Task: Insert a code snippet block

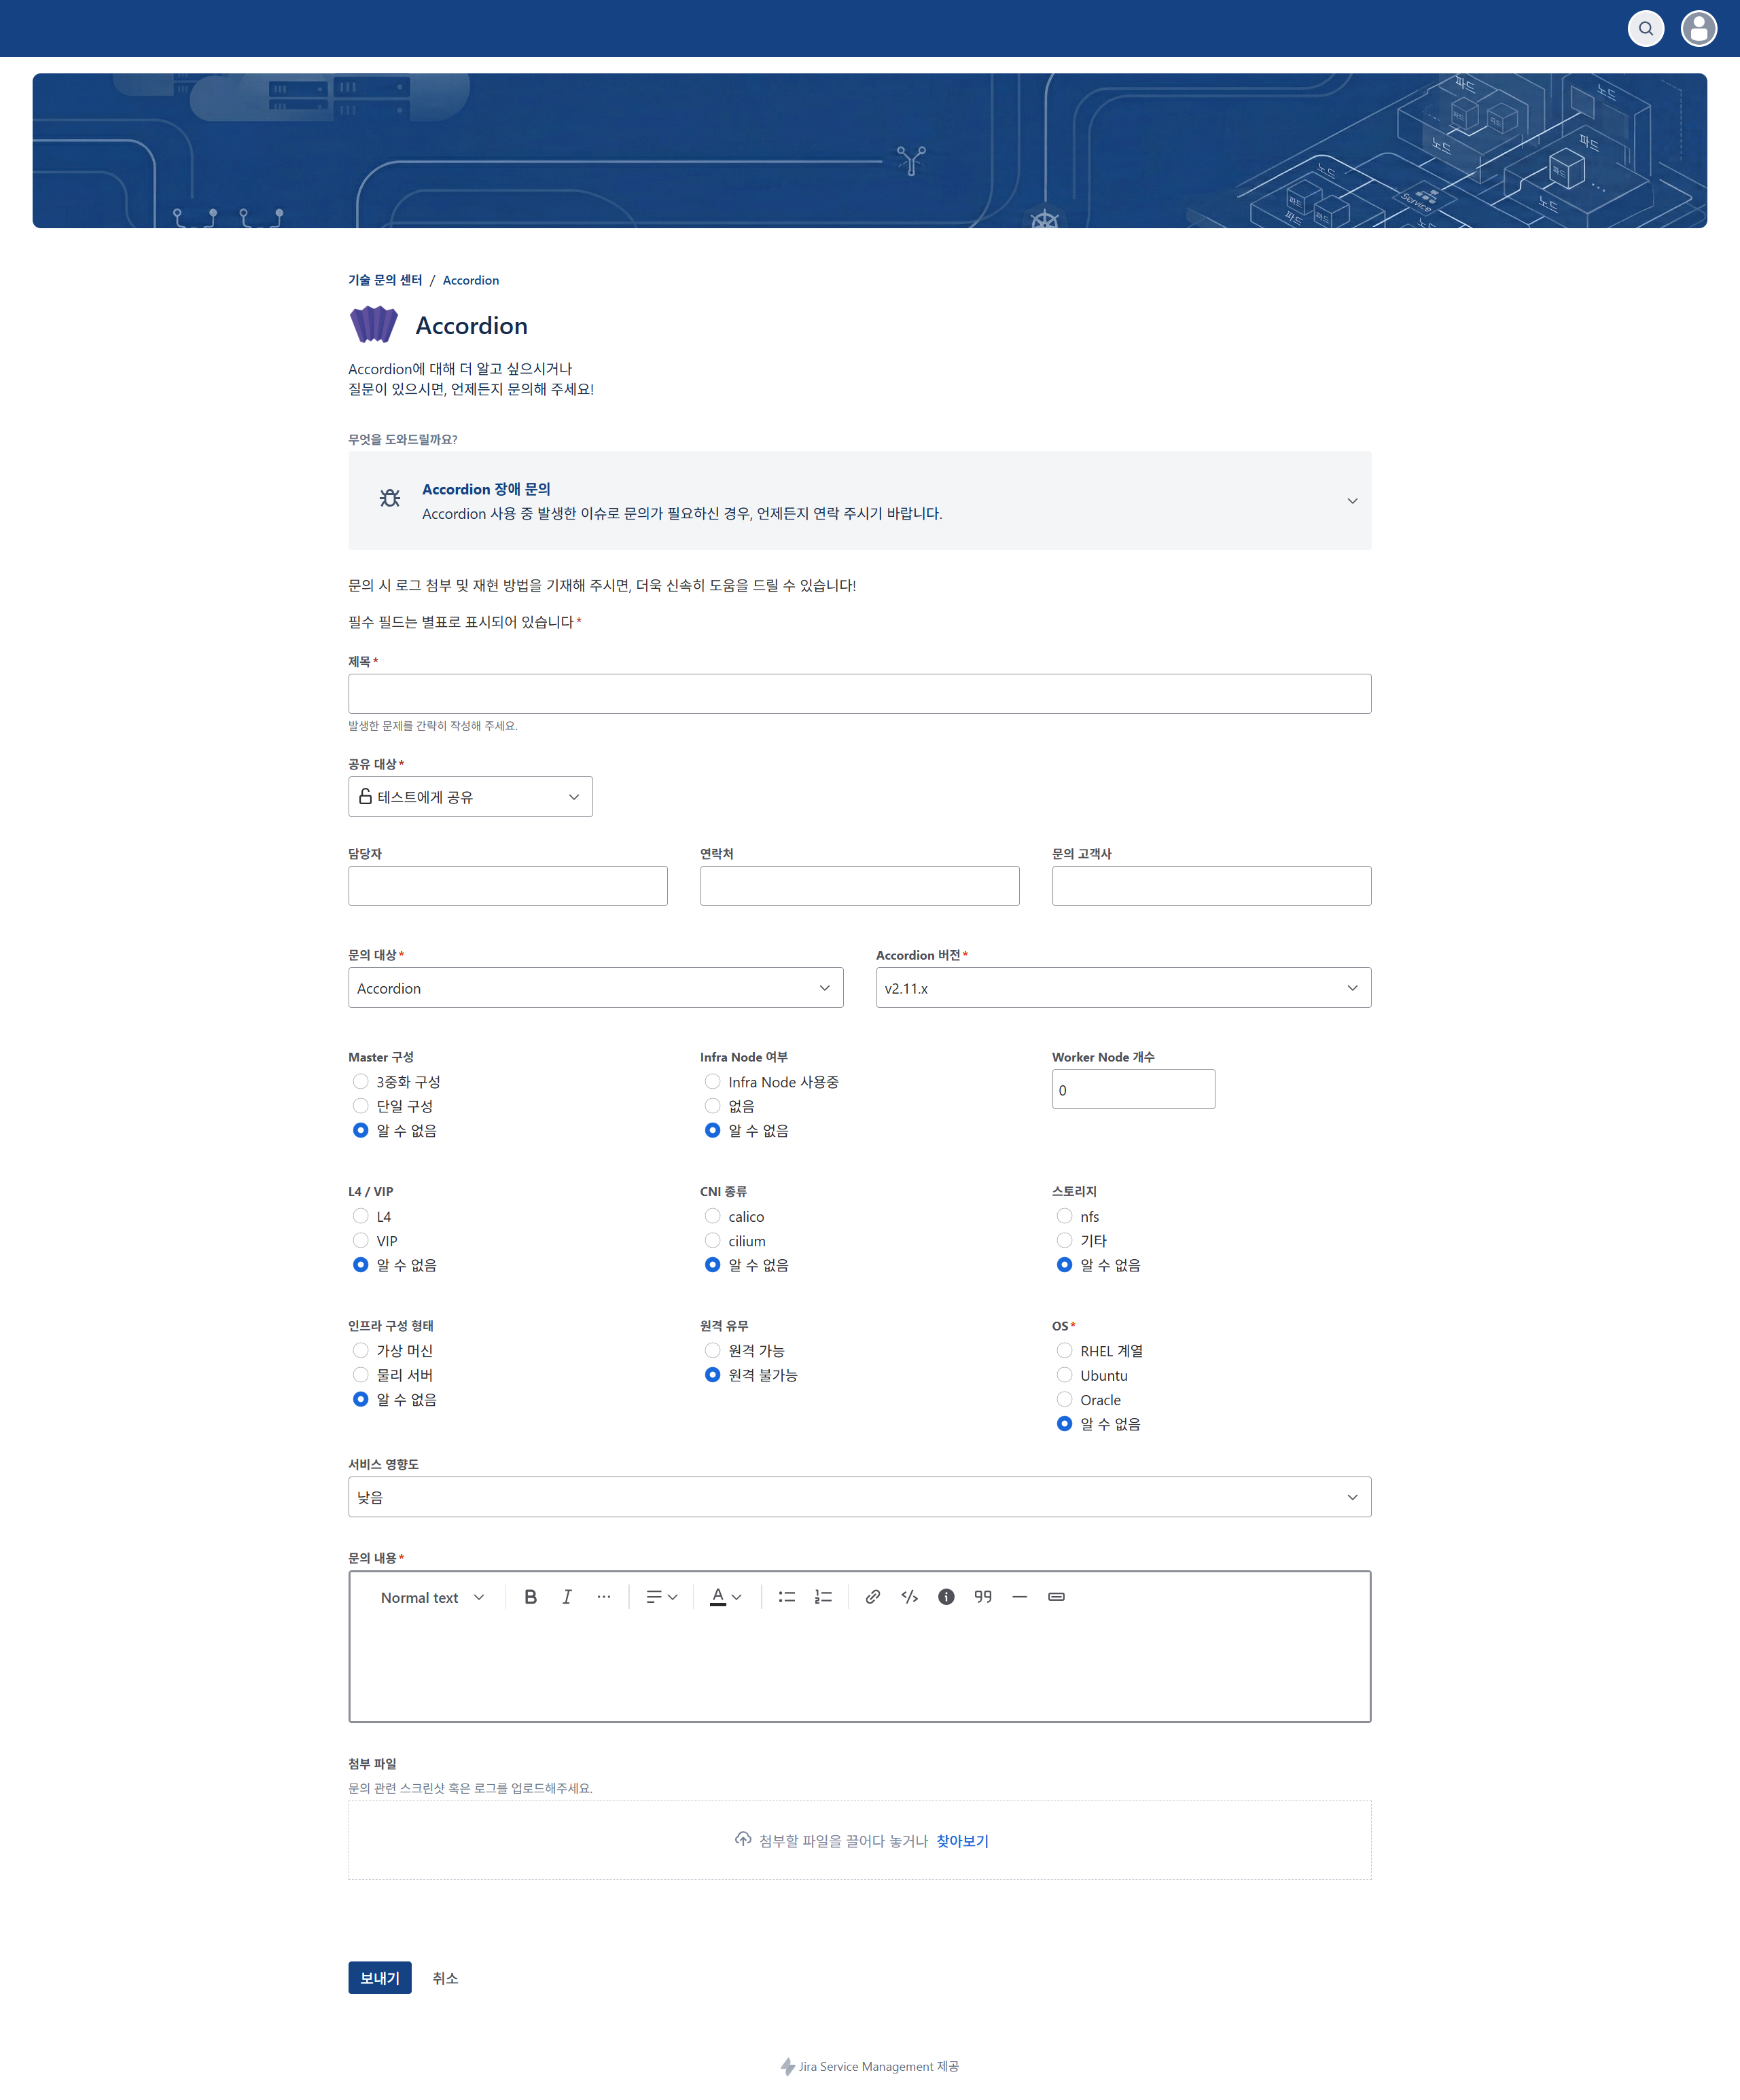Action: coord(910,1597)
